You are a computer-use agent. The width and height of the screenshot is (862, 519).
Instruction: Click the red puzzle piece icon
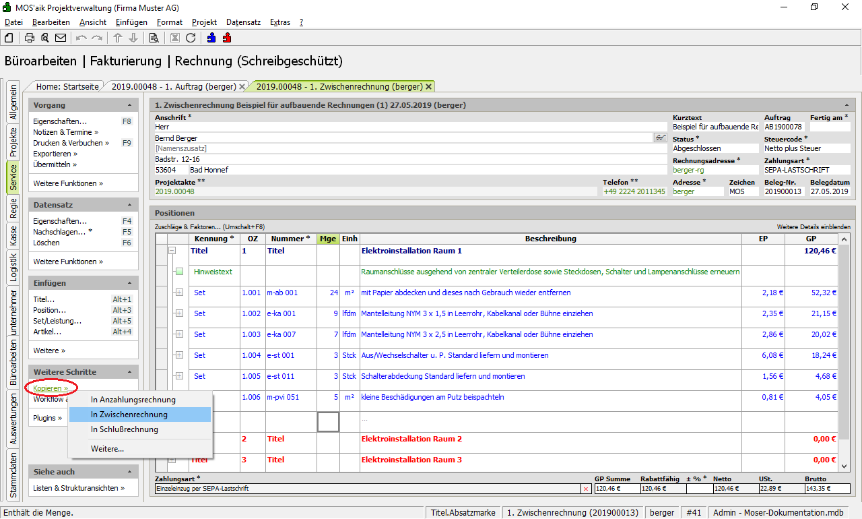pos(227,38)
